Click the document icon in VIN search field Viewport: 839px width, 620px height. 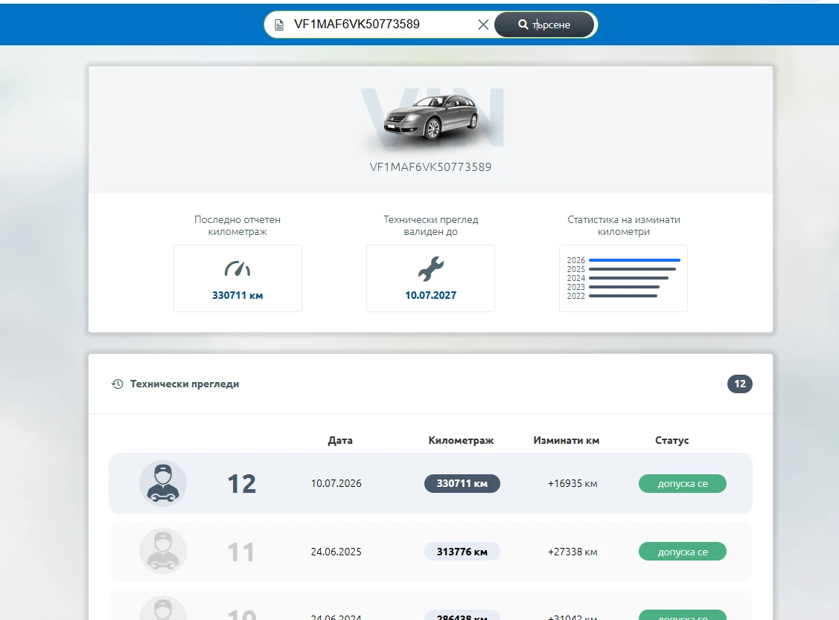coord(278,25)
